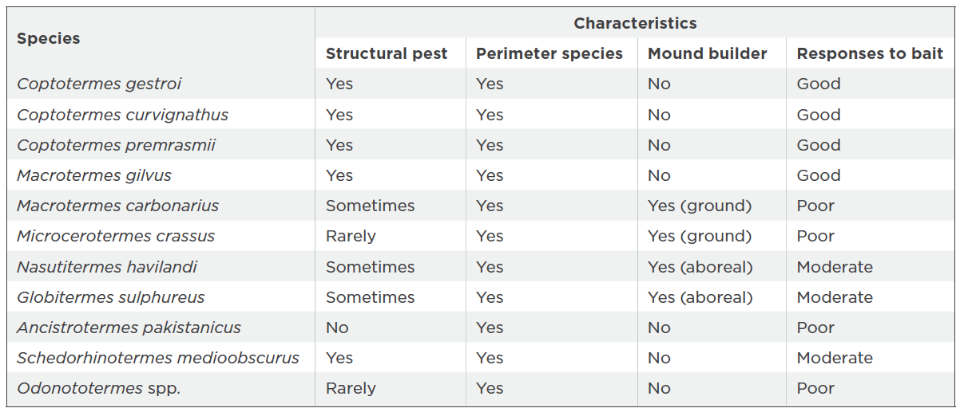Select Coptotermes premrasmii in the species column
Viewport: 960px width, 412px height.
117,145
